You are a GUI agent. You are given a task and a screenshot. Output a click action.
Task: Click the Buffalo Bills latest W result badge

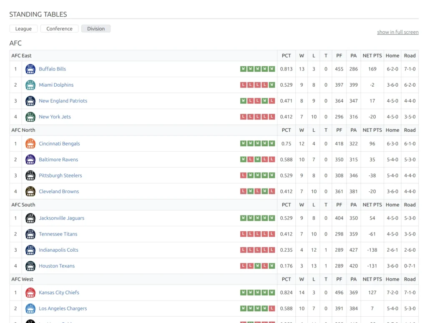click(x=272, y=69)
